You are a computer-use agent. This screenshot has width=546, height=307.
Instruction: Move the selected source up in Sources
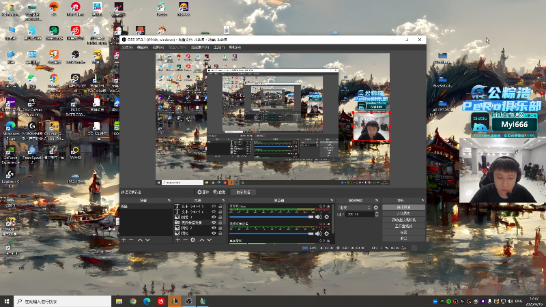point(201,240)
